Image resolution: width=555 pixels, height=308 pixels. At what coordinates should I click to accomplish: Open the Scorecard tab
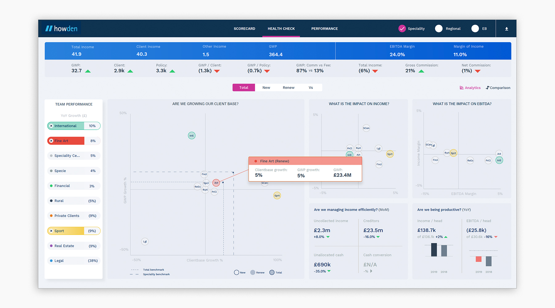tap(245, 29)
